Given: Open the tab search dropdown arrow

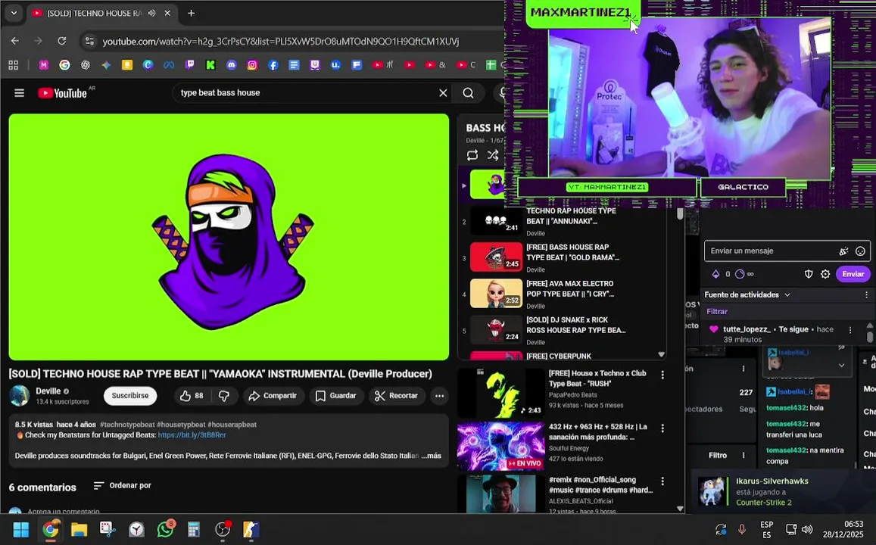Looking at the screenshot, I should [14, 13].
